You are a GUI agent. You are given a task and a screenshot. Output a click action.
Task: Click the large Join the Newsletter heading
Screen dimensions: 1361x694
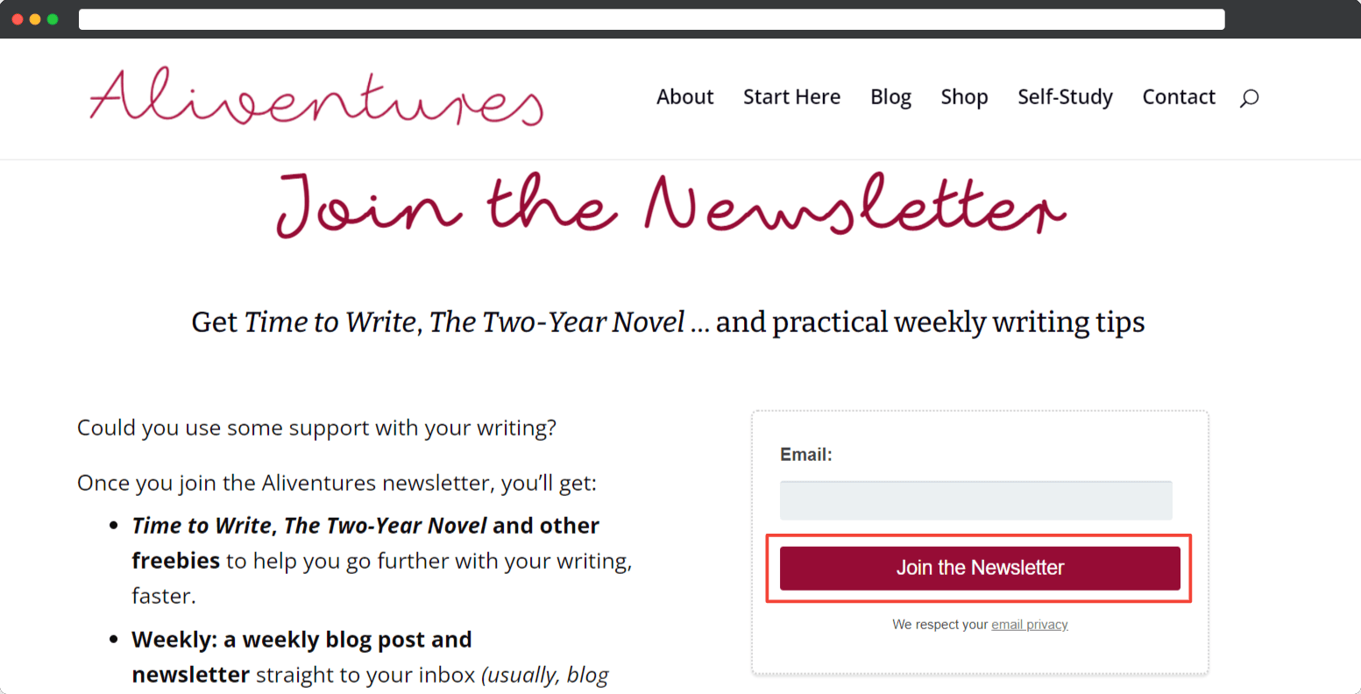tap(670, 206)
